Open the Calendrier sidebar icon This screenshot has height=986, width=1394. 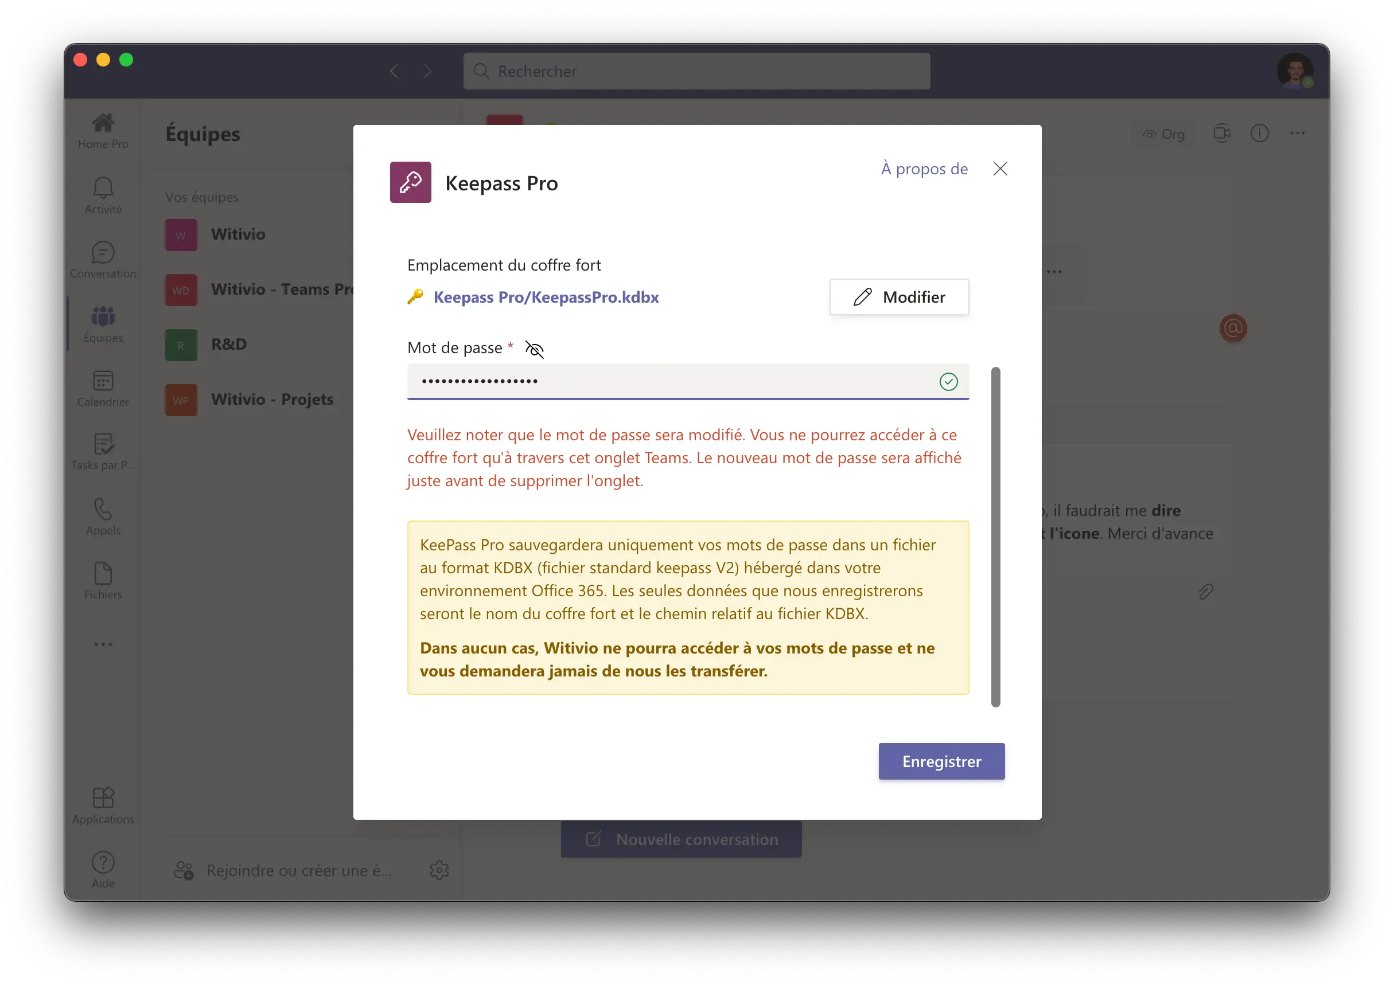[103, 389]
